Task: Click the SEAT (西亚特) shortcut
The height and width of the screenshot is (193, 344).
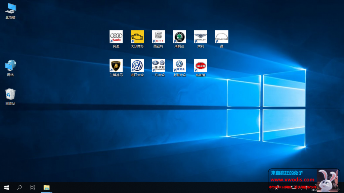Action: point(158,37)
